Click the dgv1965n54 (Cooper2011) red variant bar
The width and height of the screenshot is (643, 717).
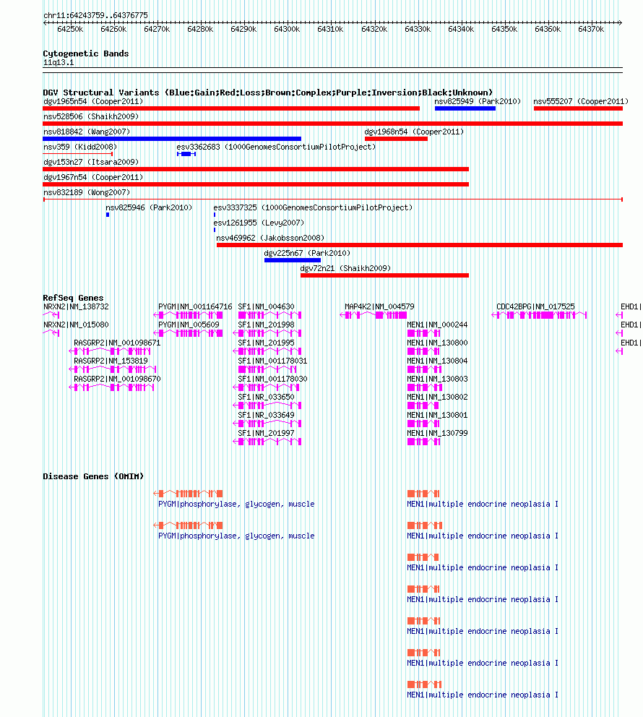click(x=231, y=108)
